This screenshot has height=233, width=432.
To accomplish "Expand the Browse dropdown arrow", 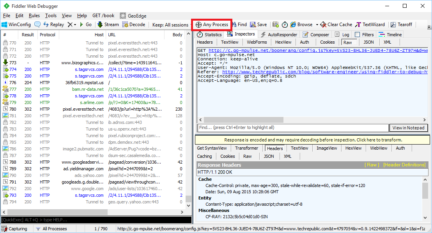I will tap(317, 25).
